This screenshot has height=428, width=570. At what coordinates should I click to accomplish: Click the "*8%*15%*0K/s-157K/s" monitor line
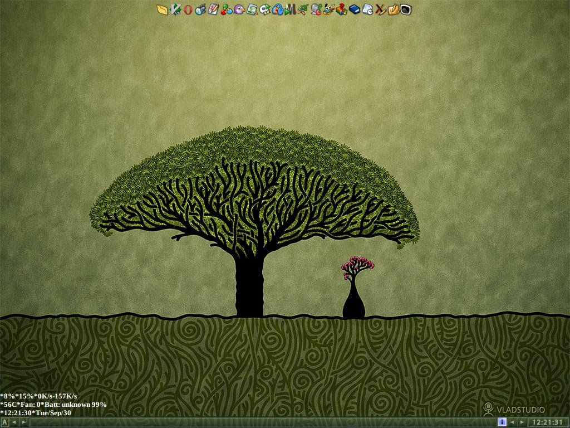[38, 396]
